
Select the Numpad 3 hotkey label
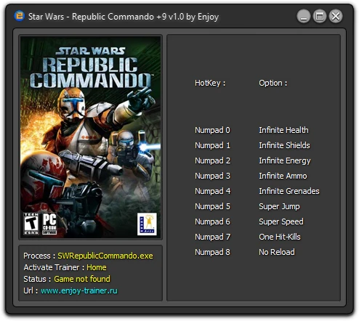click(212, 176)
